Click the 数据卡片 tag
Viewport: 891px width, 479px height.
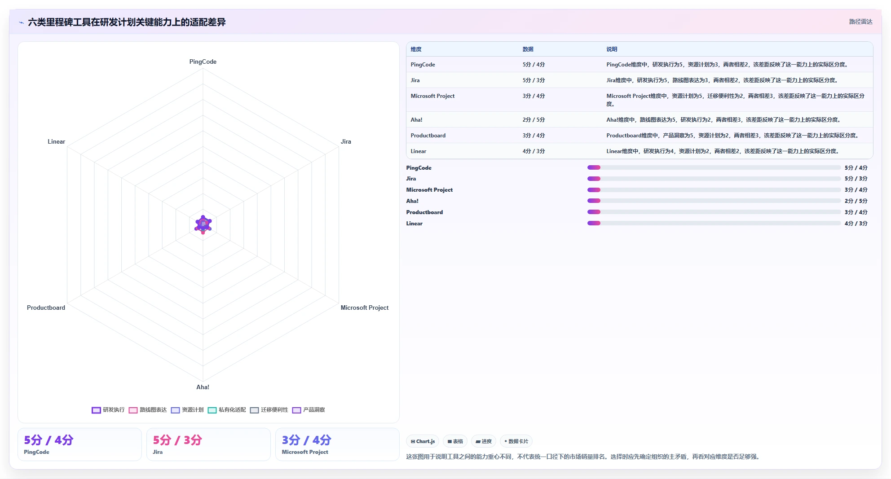[x=516, y=441]
